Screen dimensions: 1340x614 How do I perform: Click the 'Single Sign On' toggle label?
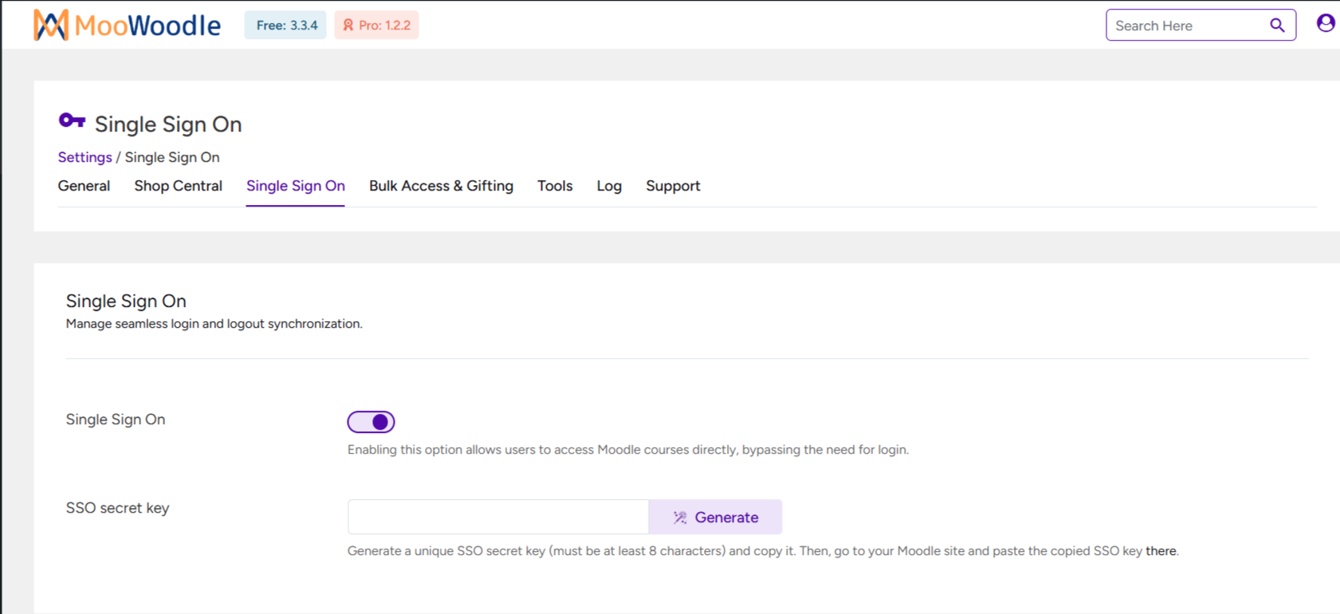[116, 419]
